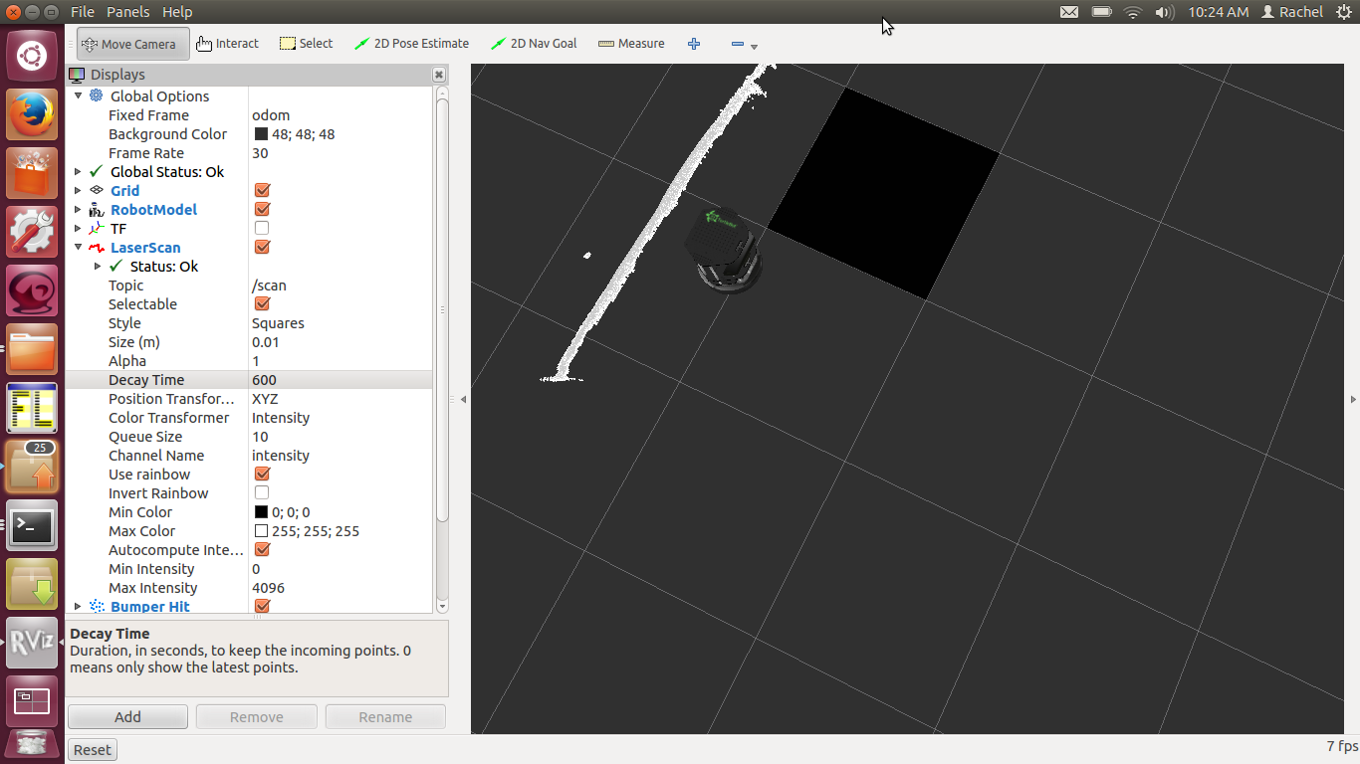This screenshot has height=764, width=1360.
Task: Open the toolbar dropdown arrow after minus
Action: tap(754, 47)
